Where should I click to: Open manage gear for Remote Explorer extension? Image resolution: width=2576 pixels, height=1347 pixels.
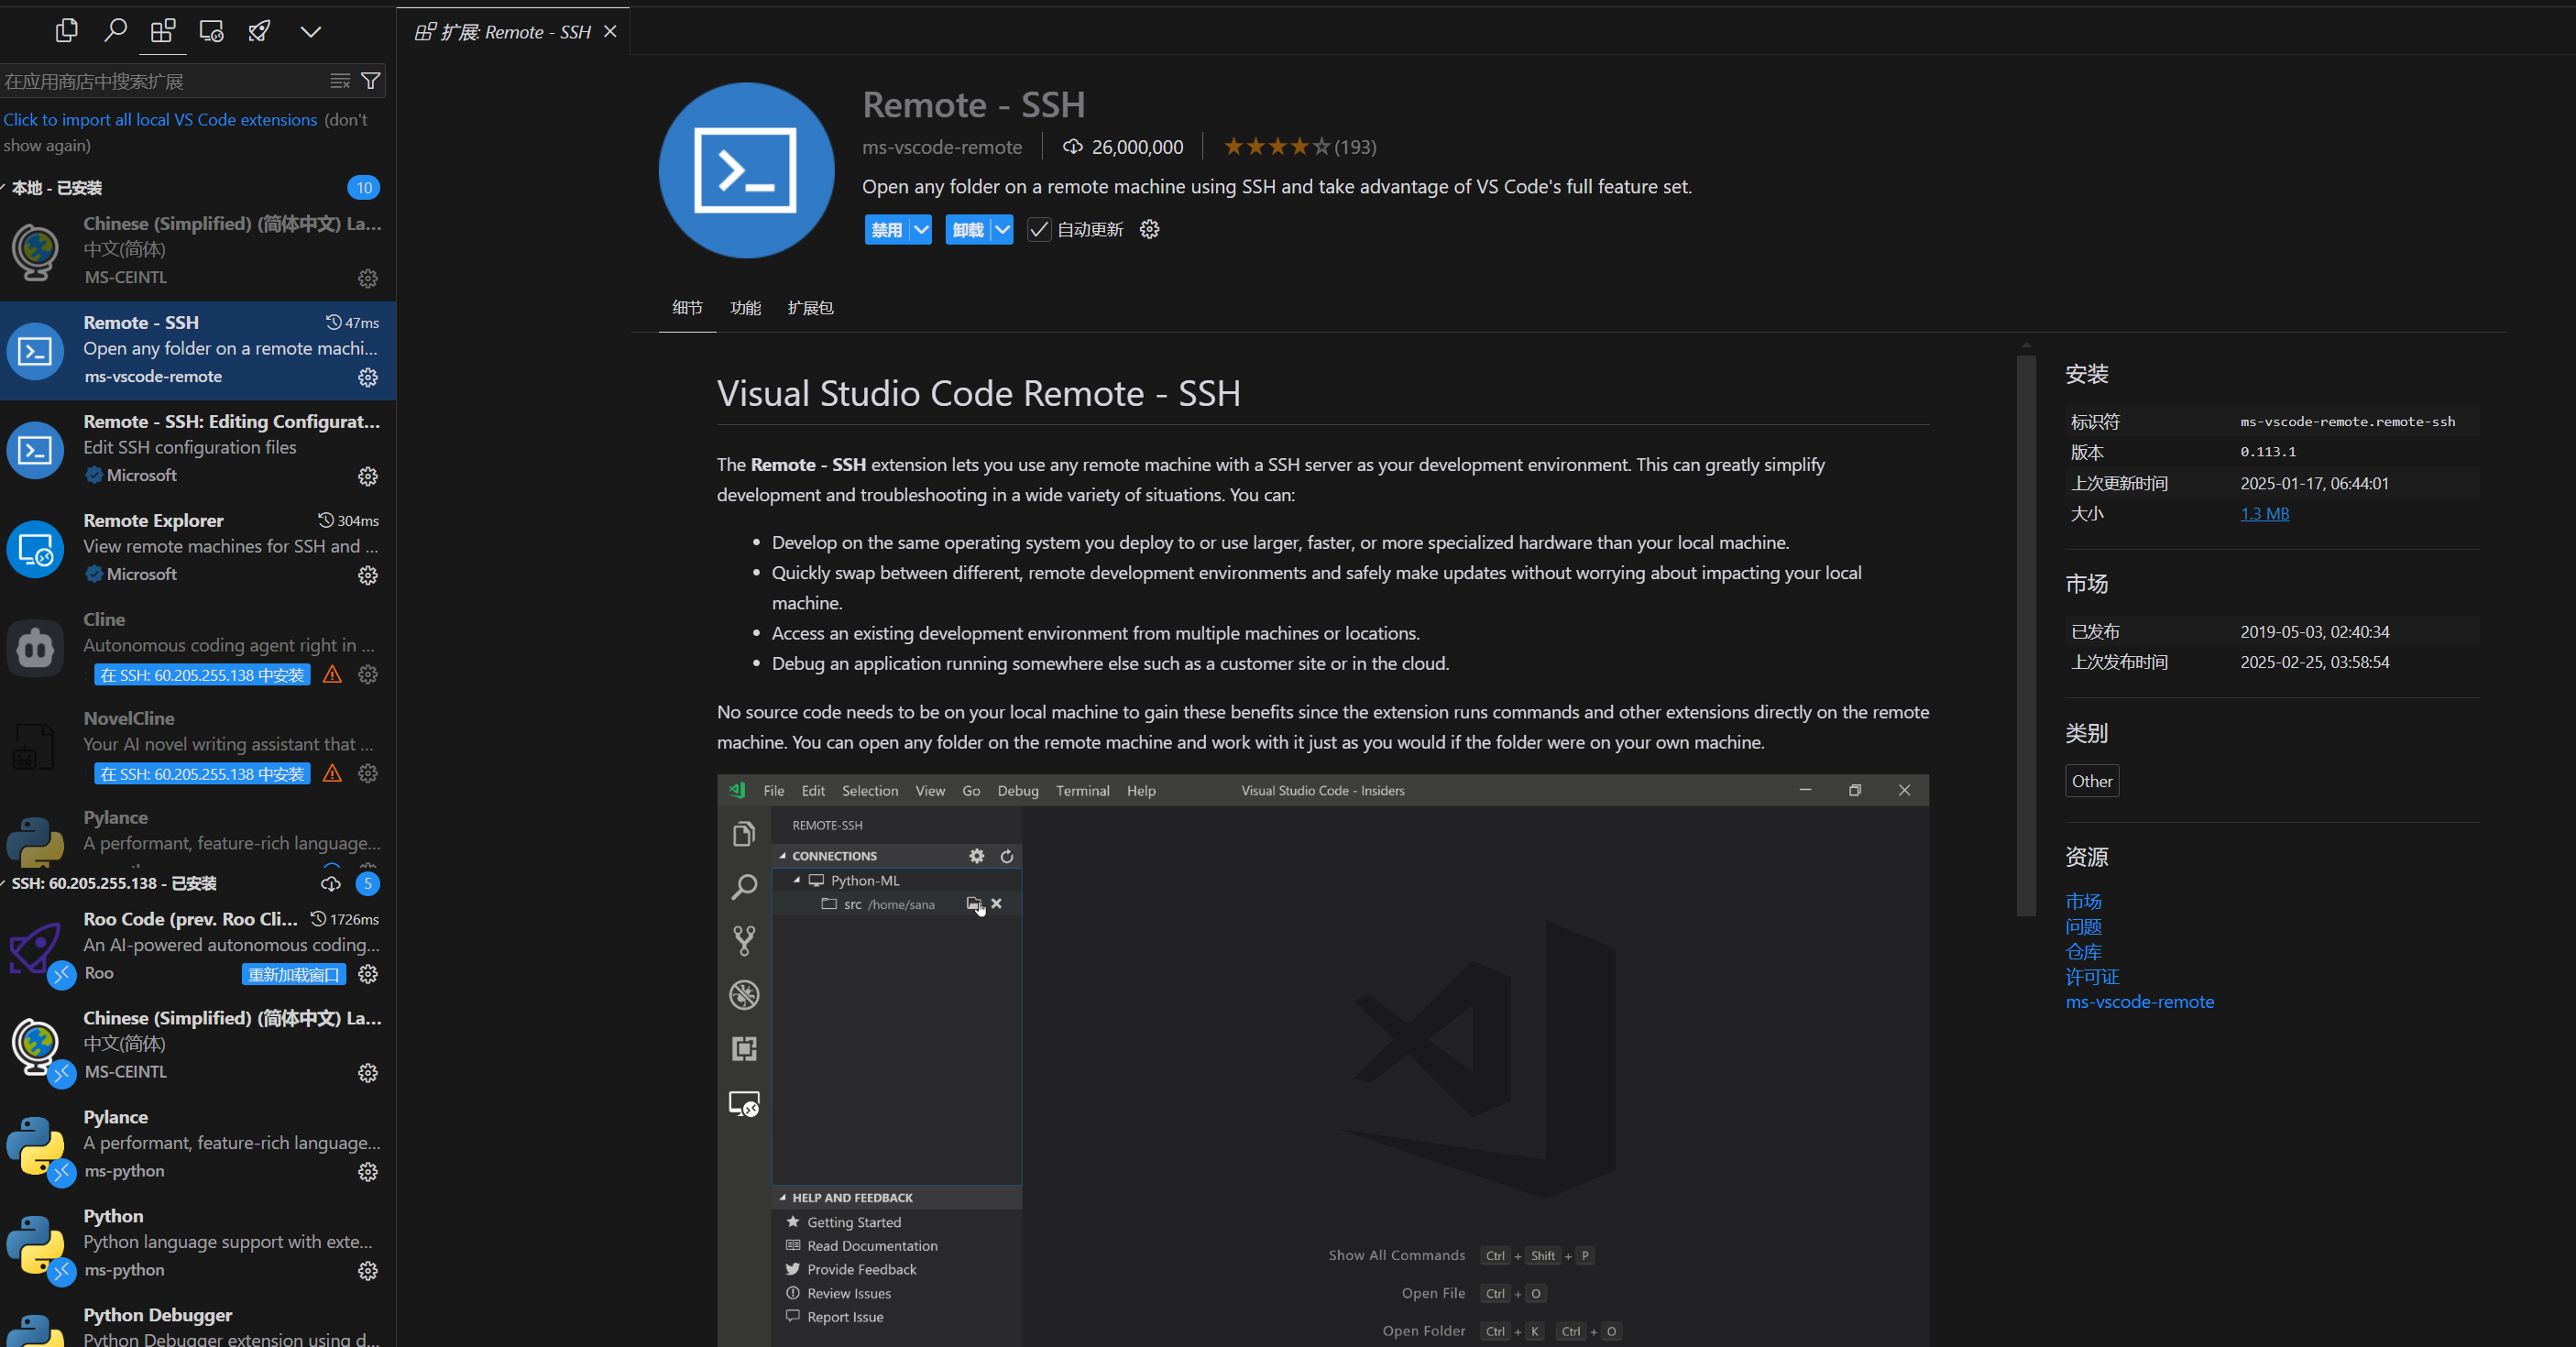(x=368, y=575)
